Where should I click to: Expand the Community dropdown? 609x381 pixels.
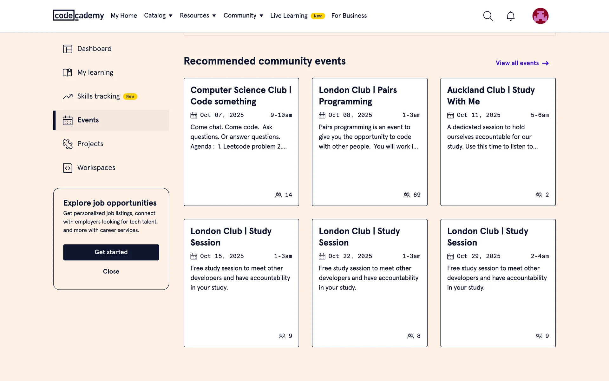click(x=243, y=16)
